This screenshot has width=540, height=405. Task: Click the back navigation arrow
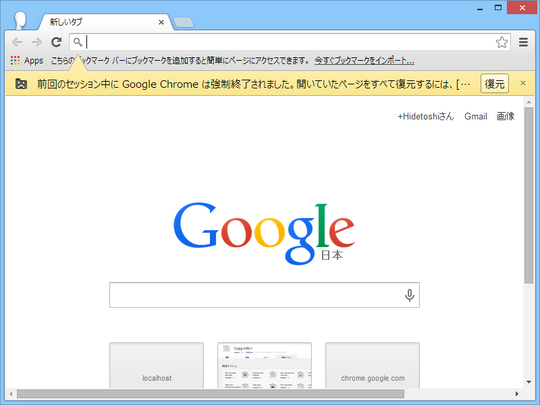point(17,43)
